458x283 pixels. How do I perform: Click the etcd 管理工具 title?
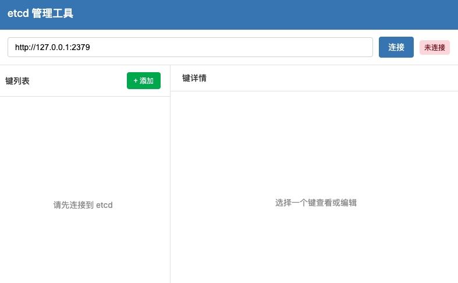pos(40,13)
